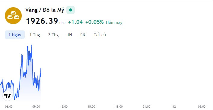This screenshot has width=213, height=110.
Task: Click the +0.05% percent change
Action: coord(94,22)
